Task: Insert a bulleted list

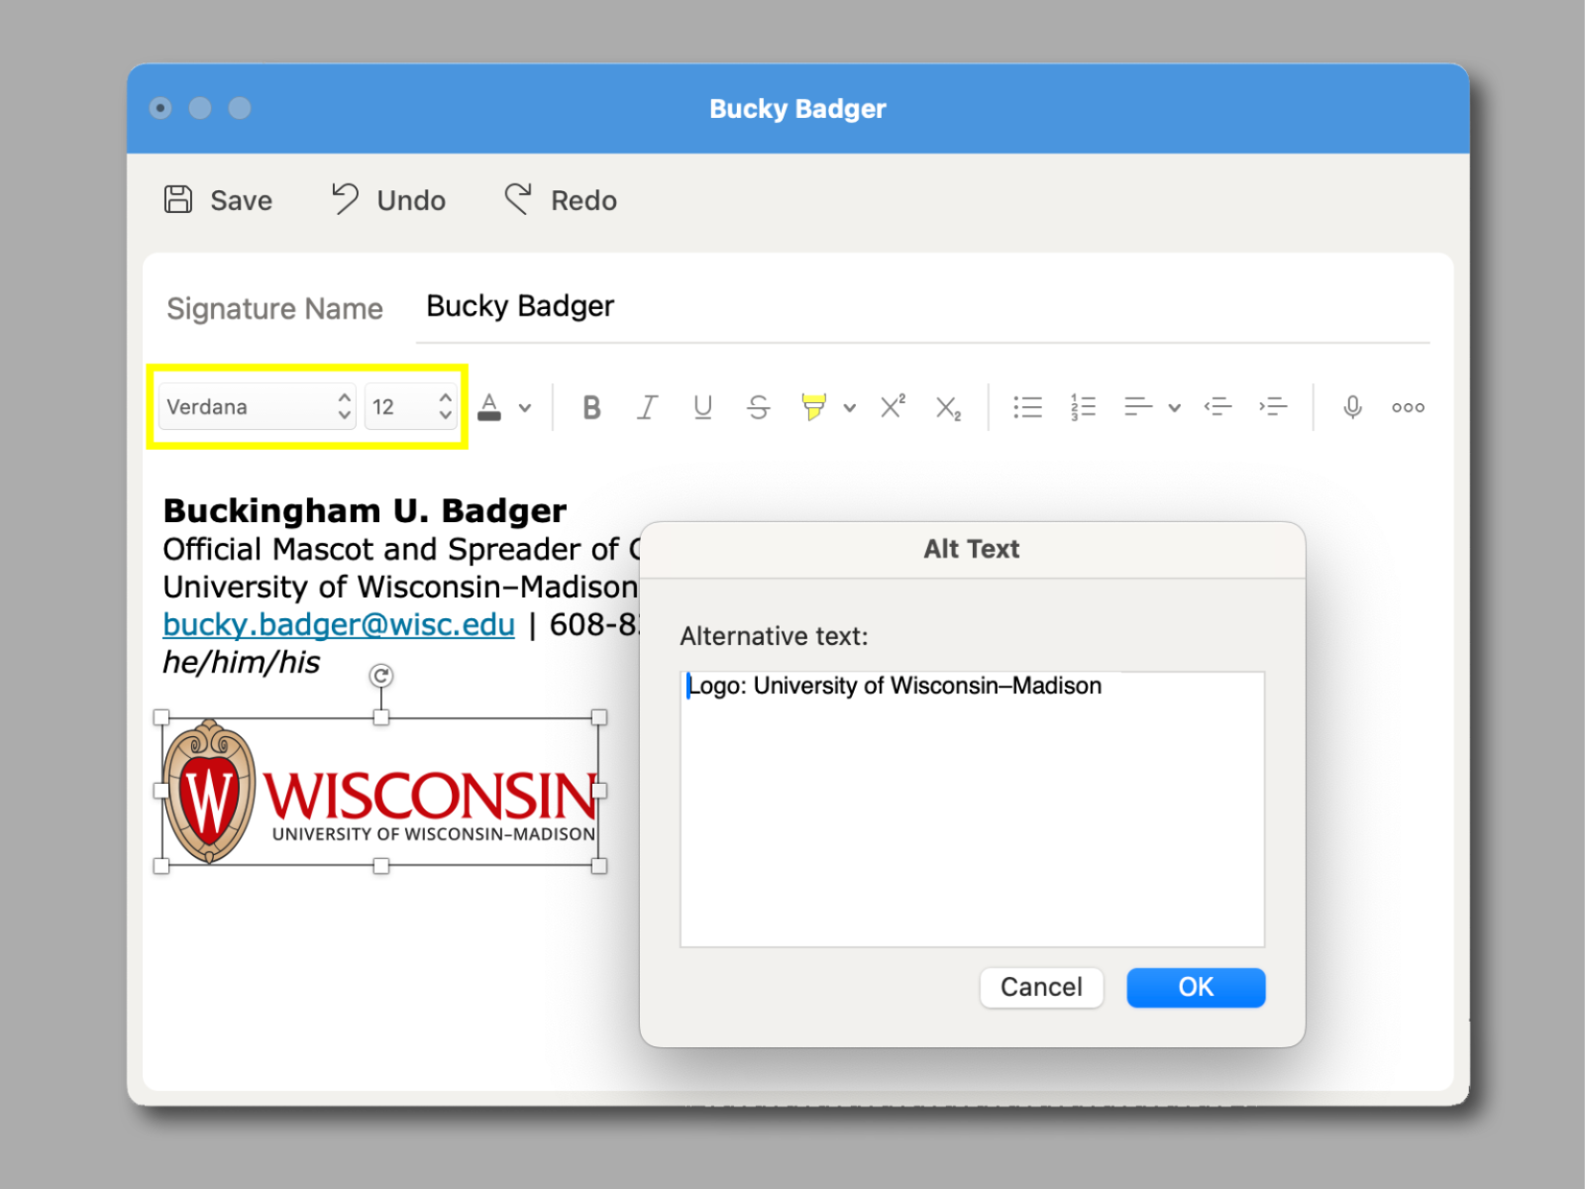Action: [x=1027, y=406]
